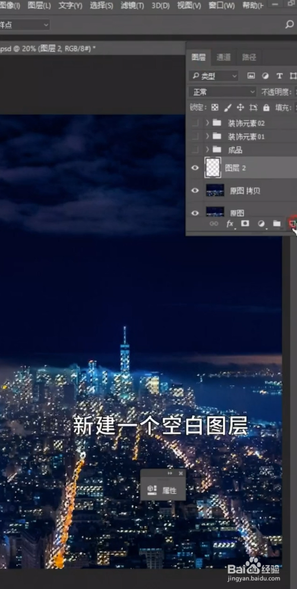This screenshot has height=589, width=297.
Task: Add a layer mask icon
Action: tap(245, 224)
